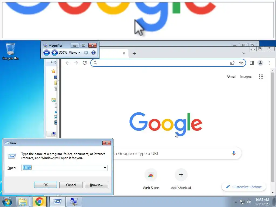Reload the Chrome page

(85, 63)
